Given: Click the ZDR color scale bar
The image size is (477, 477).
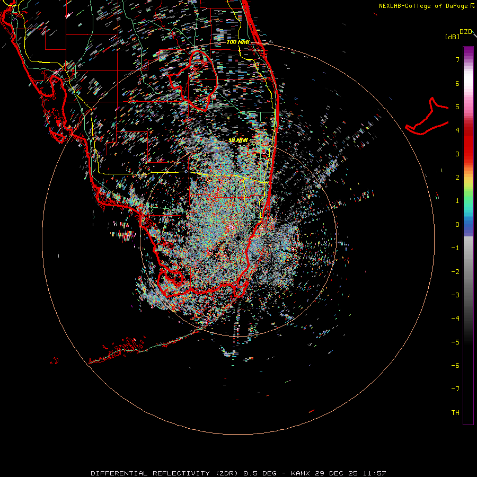Looking at the screenshot, I should click(468, 235).
